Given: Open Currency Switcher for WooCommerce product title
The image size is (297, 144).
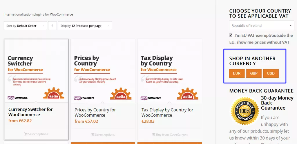Looking at the screenshot, I should point(30,112).
